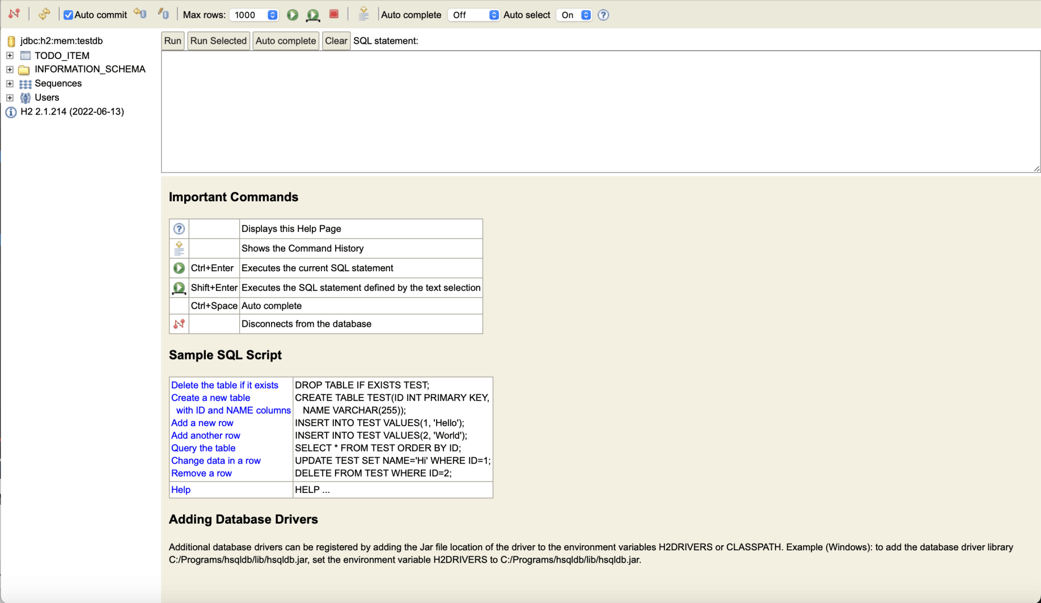Image resolution: width=1041 pixels, height=603 pixels.
Task: Click the history icon in the Important Commands table
Action: [x=179, y=248]
